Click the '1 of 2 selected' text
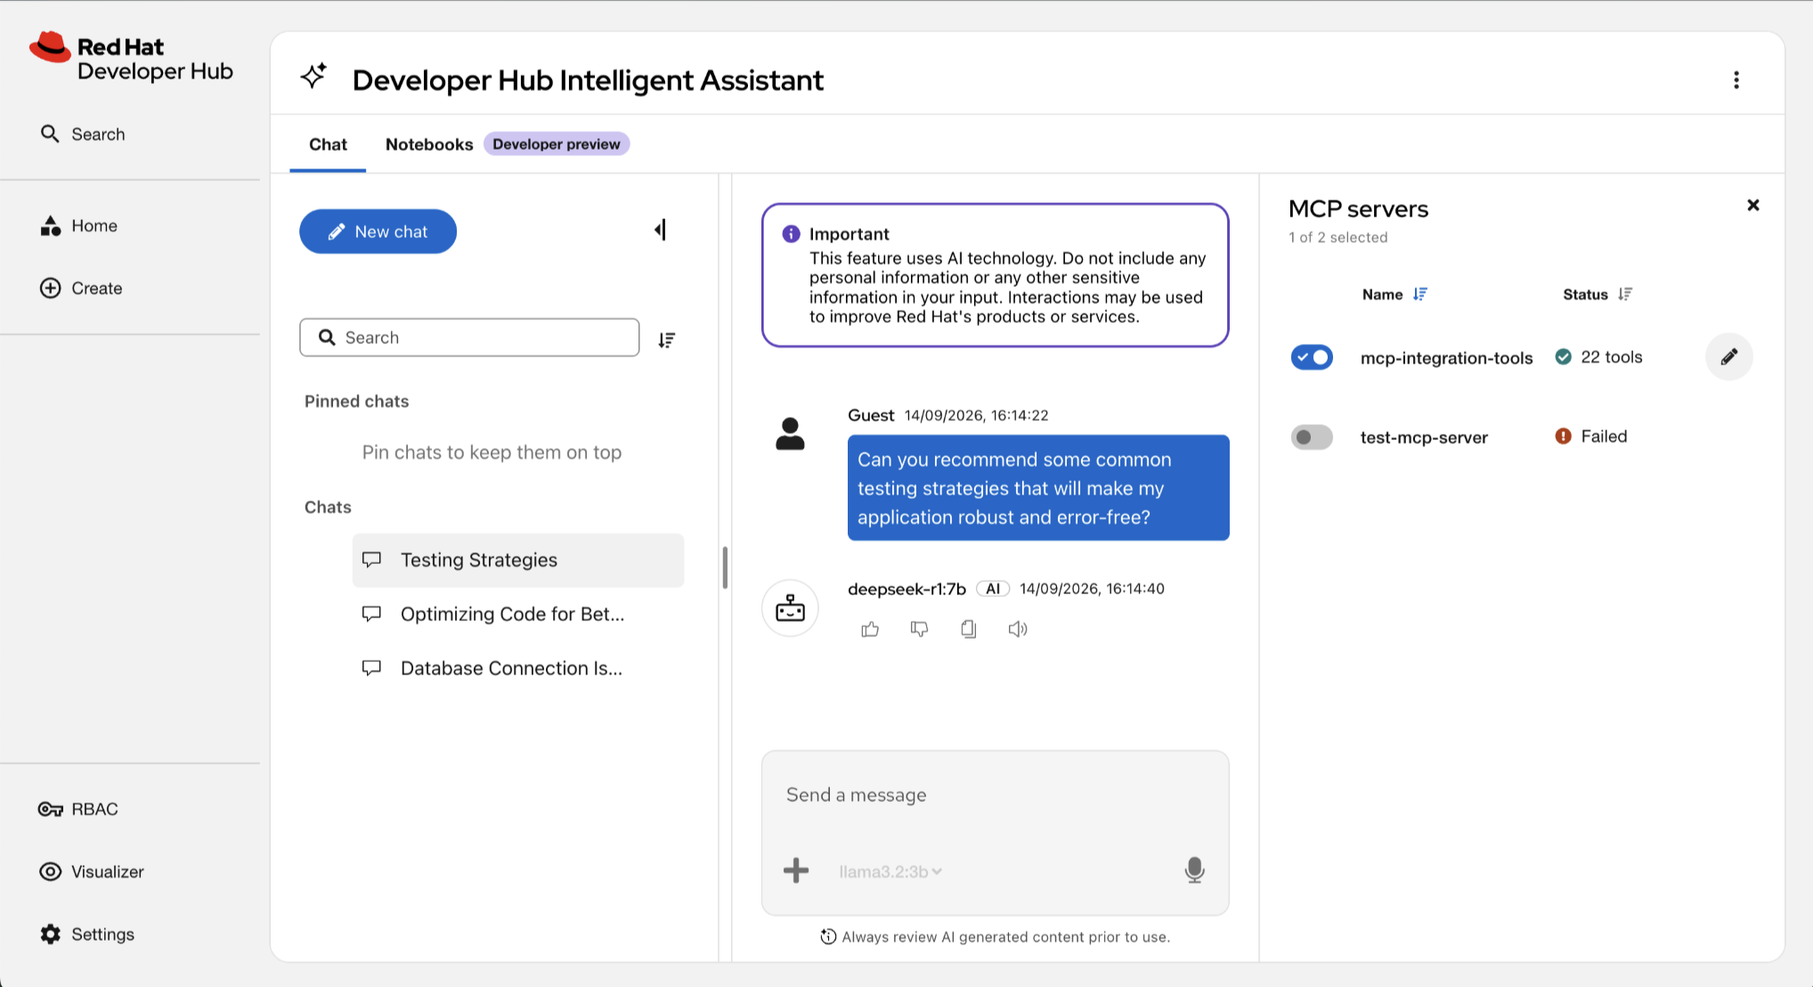Image resolution: width=1813 pixels, height=987 pixels. 1337,238
